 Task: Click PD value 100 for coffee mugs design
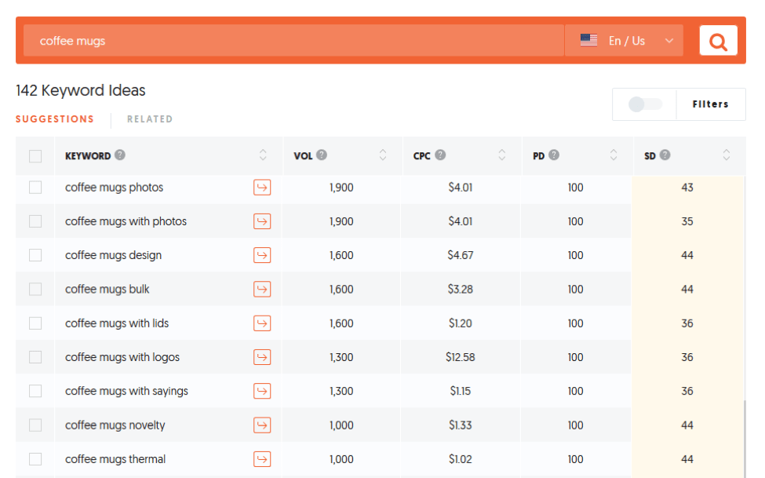click(x=575, y=255)
